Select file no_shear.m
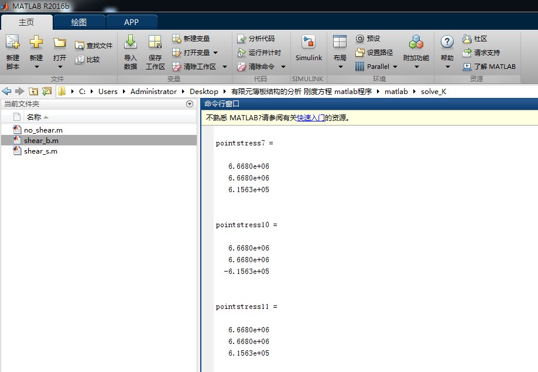Viewport: 538px width, 372px height. [x=99, y=130]
